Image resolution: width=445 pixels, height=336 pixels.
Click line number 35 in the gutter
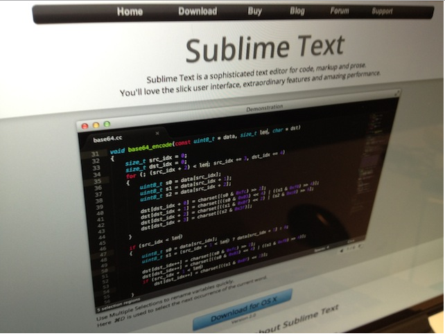[98, 182]
